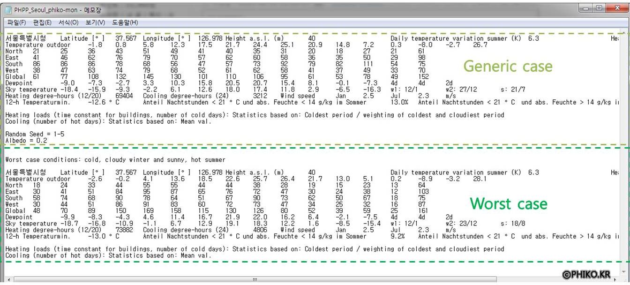Place cursor on the 'Albedo = 0.2' line

click(26, 140)
